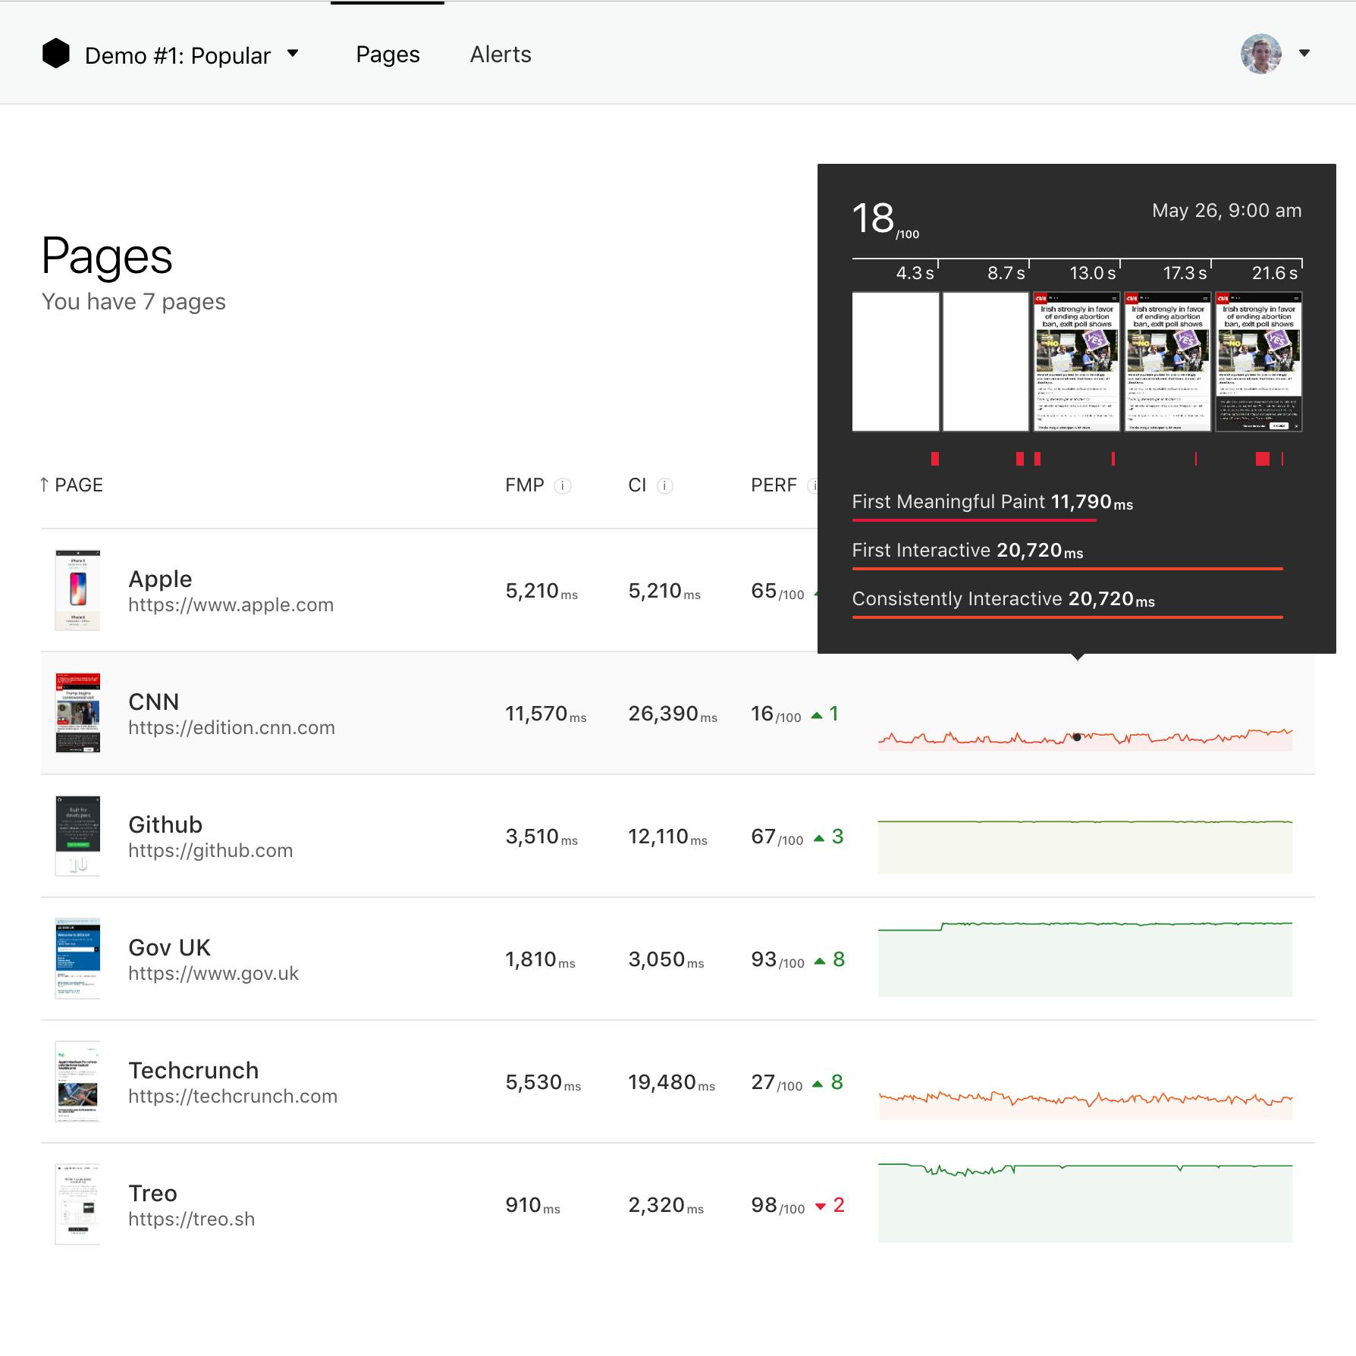Click the green up-trend arrow in CNN row
Viewport: 1356px width, 1356px height.
point(817,715)
